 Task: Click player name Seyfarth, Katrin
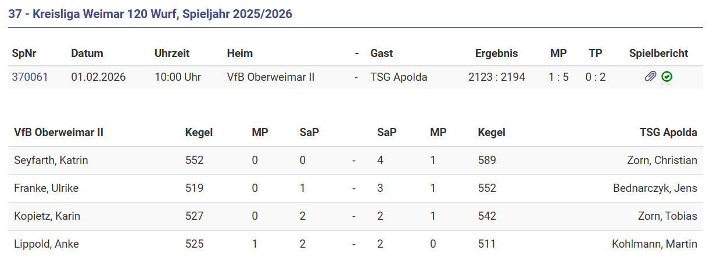(51, 160)
